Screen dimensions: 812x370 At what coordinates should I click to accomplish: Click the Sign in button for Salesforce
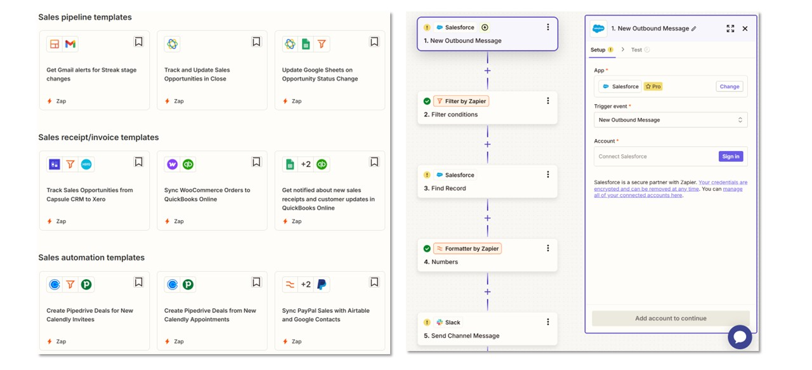point(731,156)
